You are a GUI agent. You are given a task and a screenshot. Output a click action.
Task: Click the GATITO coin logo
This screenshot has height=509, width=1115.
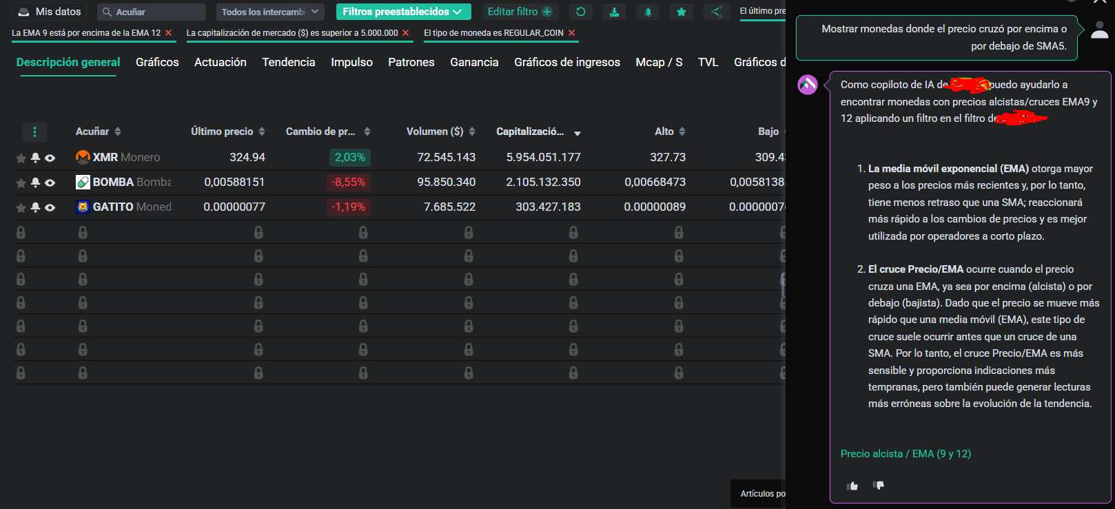tap(83, 207)
